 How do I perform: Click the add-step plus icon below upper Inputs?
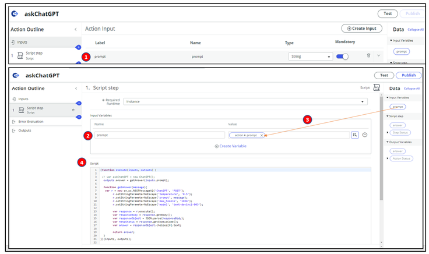click(78, 47)
